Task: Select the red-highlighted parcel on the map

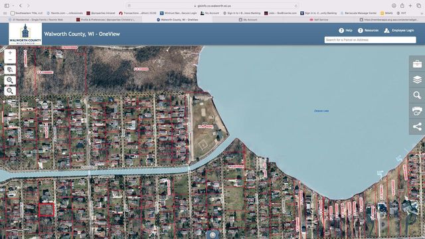Action: tap(46, 210)
